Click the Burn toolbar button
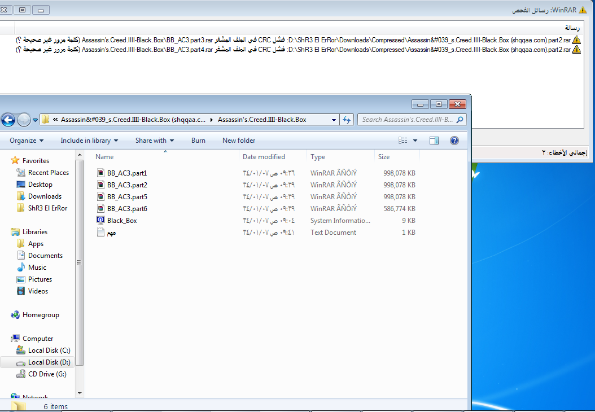This screenshot has height=412, width=595. [x=198, y=141]
